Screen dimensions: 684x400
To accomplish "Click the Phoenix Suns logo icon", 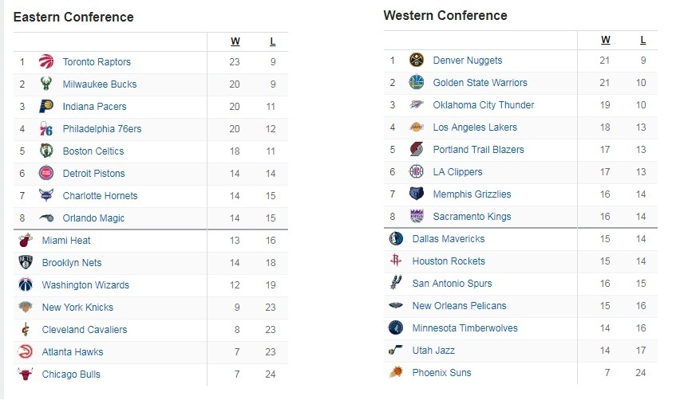I will point(396,372).
